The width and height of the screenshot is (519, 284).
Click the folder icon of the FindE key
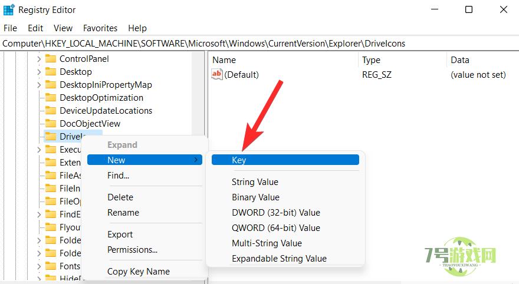pyautogui.click(x=51, y=214)
